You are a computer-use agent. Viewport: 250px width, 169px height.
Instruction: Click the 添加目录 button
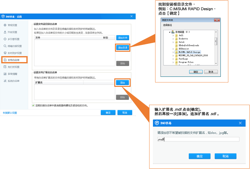tap(122, 48)
